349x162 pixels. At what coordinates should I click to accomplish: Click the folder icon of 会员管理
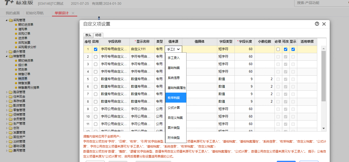pyautogui.click(x=10, y=119)
